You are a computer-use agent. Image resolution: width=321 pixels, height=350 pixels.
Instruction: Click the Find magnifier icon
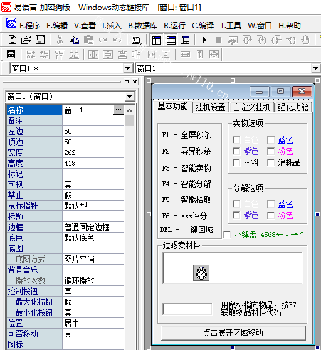coord(136,40)
